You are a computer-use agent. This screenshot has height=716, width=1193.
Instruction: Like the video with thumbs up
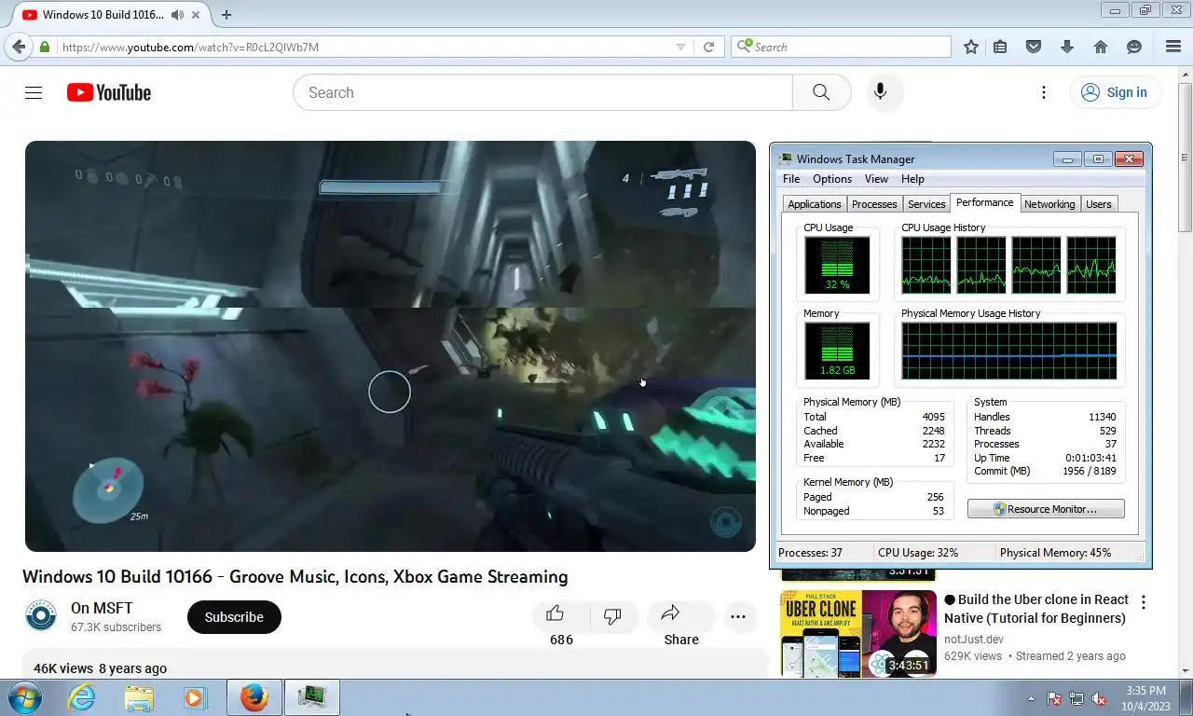(555, 614)
